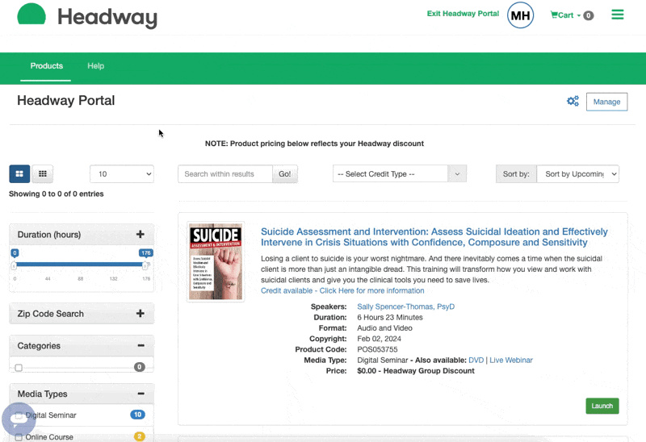Screen dimensions: 646x442
Task: Click the Sort by label
Action: pyautogui.click(x=516, y=173)
